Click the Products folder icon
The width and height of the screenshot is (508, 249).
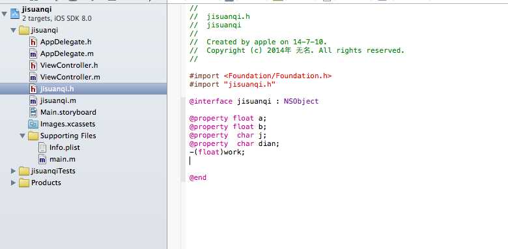point(24,183)
